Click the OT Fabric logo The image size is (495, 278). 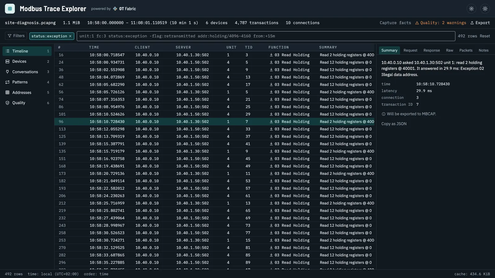[x=124, y=9]
